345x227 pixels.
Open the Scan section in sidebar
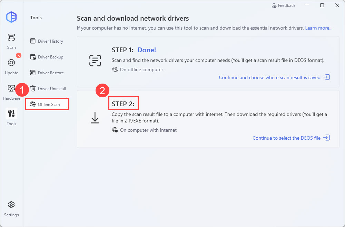(11, 41)
